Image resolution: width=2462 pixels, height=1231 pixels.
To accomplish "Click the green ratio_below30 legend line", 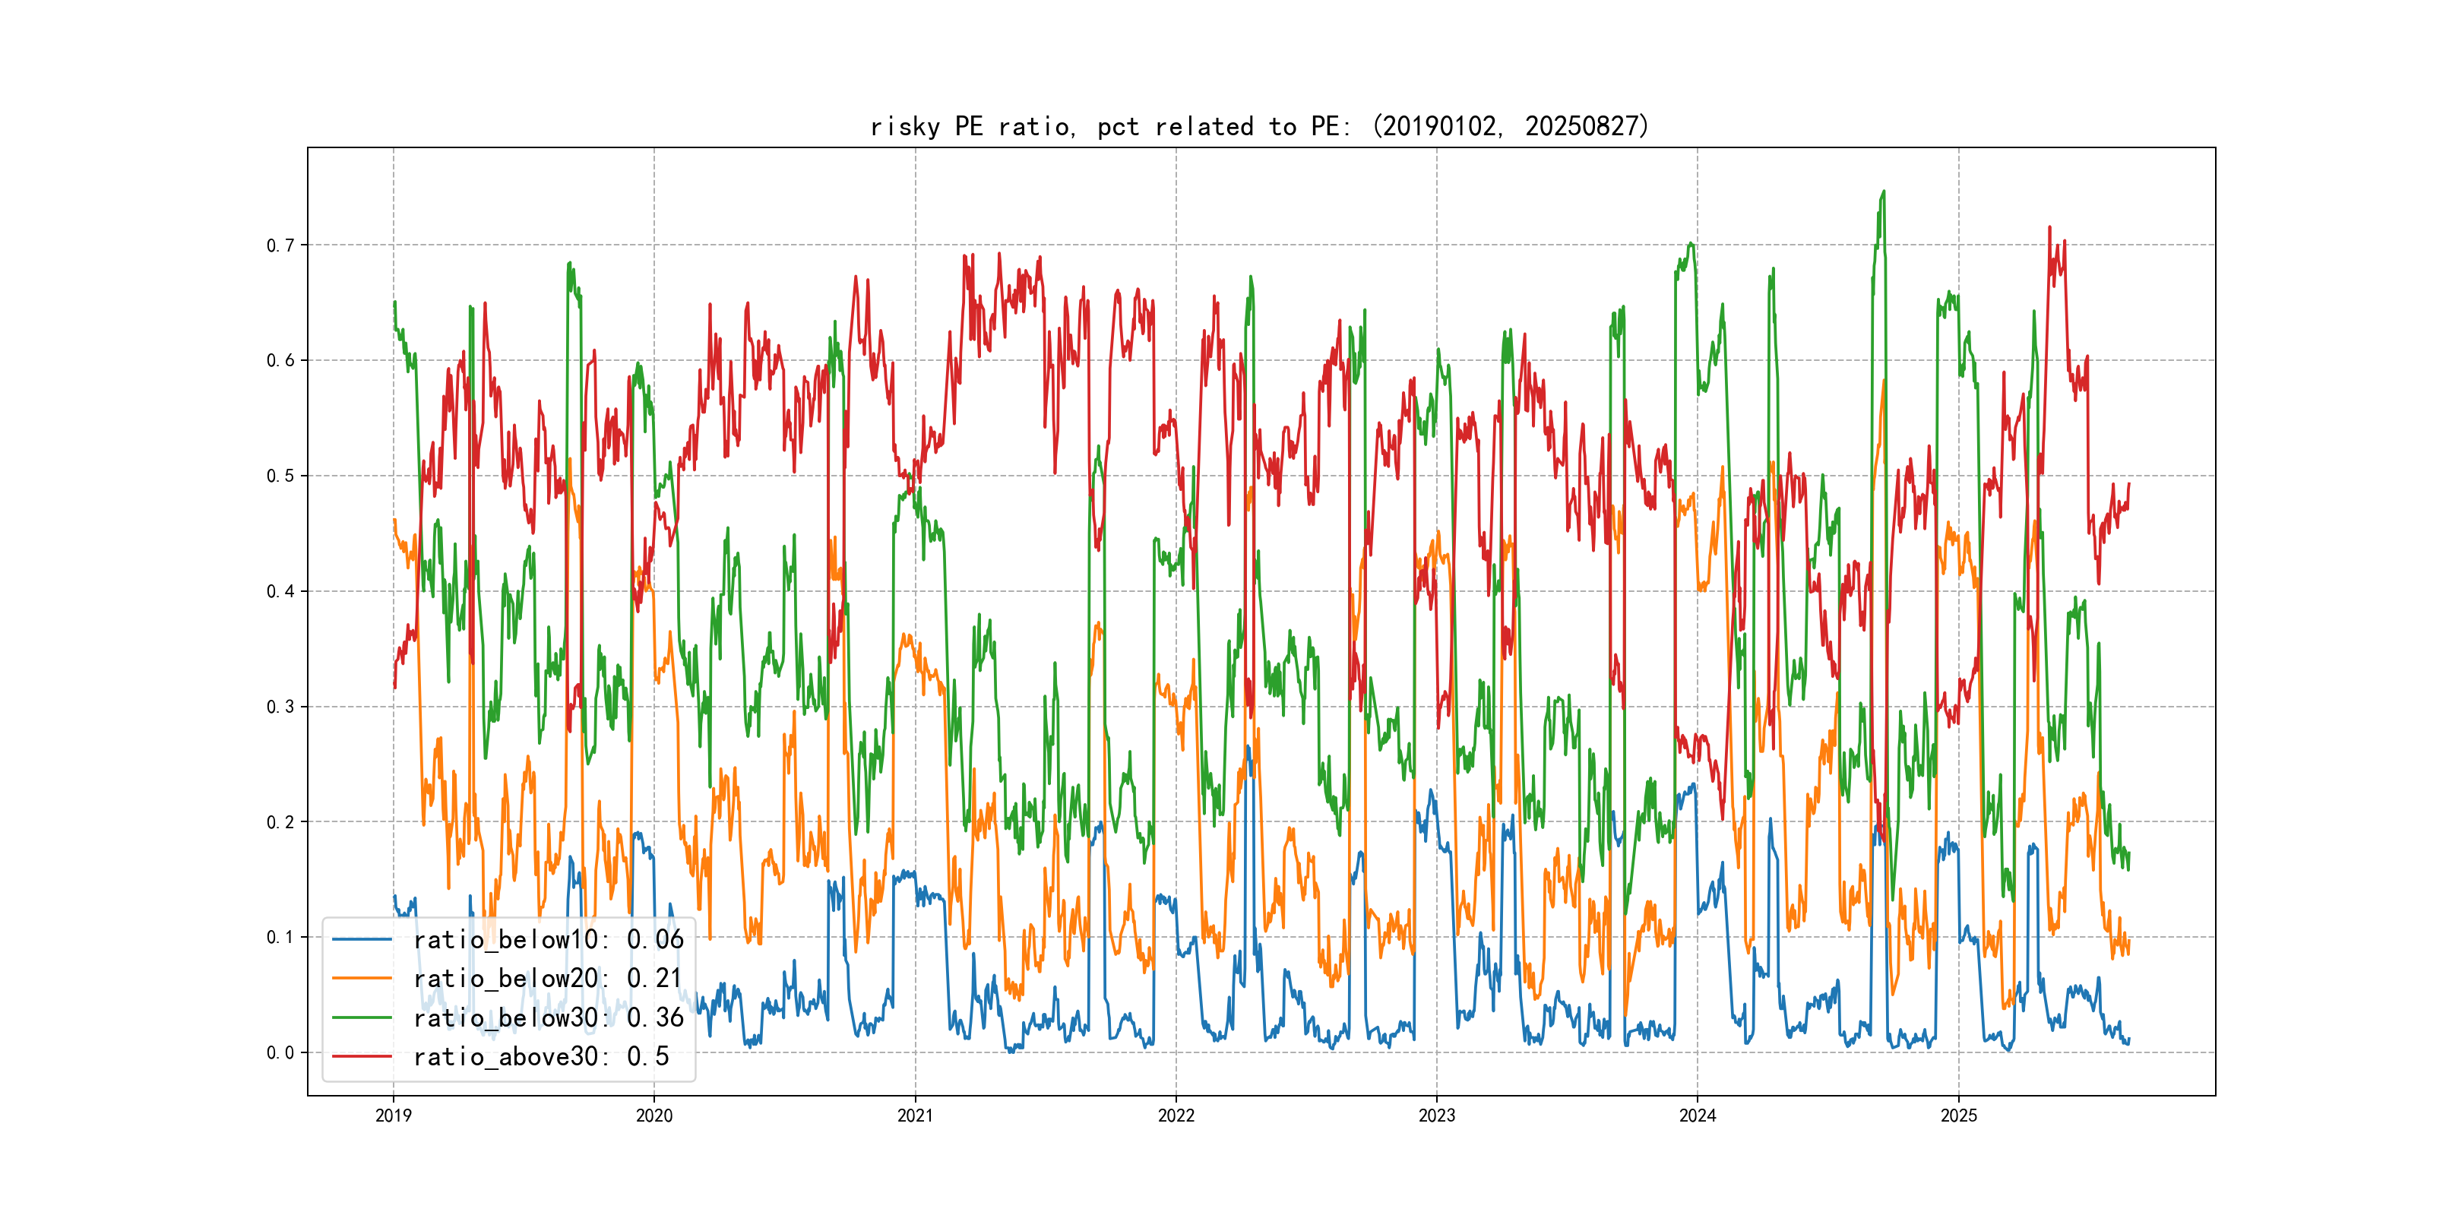I will click(x=361, y=1018).
